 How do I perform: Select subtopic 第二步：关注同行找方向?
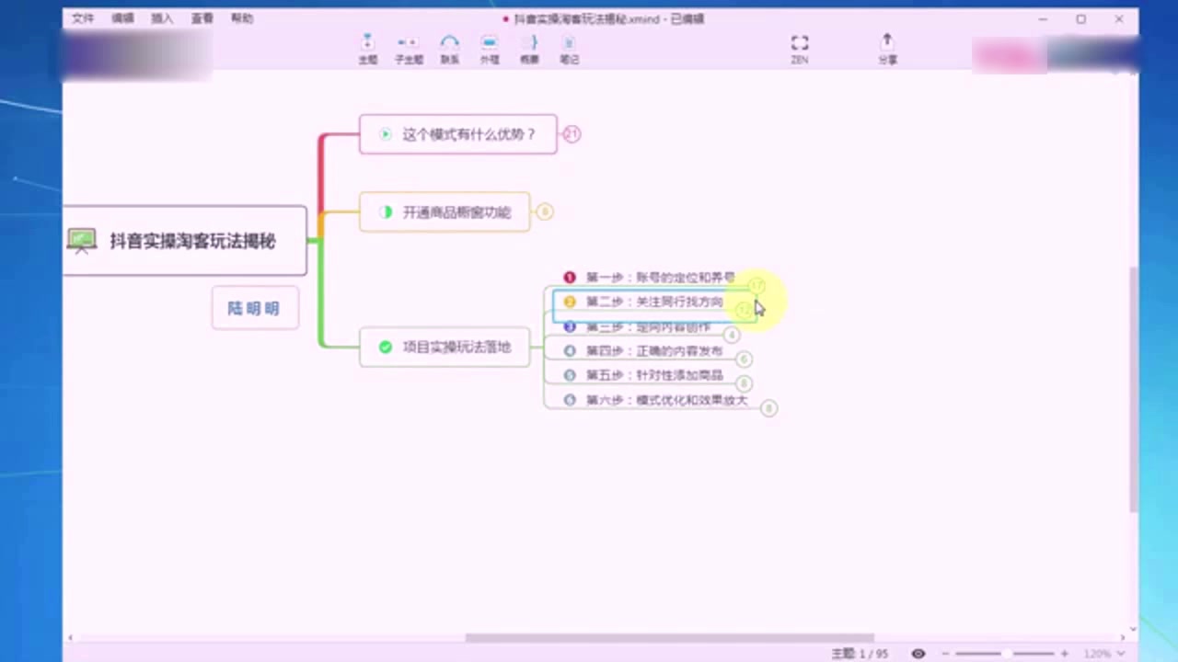pos(654,302)
